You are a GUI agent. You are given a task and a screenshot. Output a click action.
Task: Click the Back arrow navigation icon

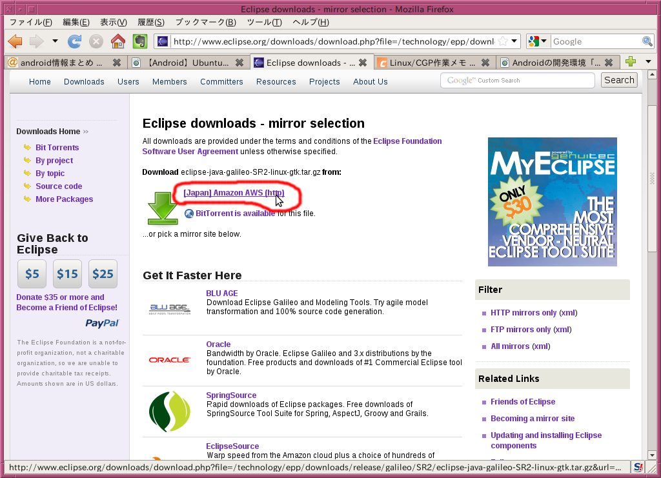pos(15,41)
